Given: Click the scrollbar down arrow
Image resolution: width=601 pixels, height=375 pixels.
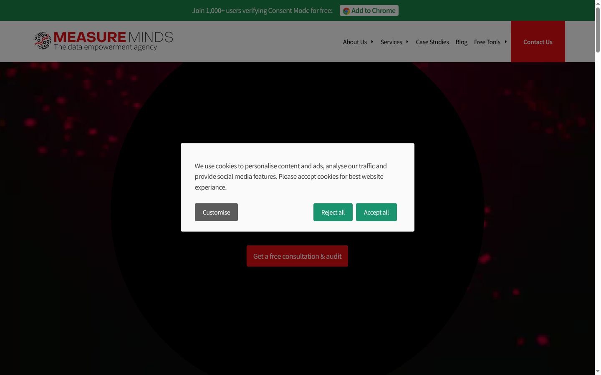Looking at the screenshot, I should coord(598,371).
